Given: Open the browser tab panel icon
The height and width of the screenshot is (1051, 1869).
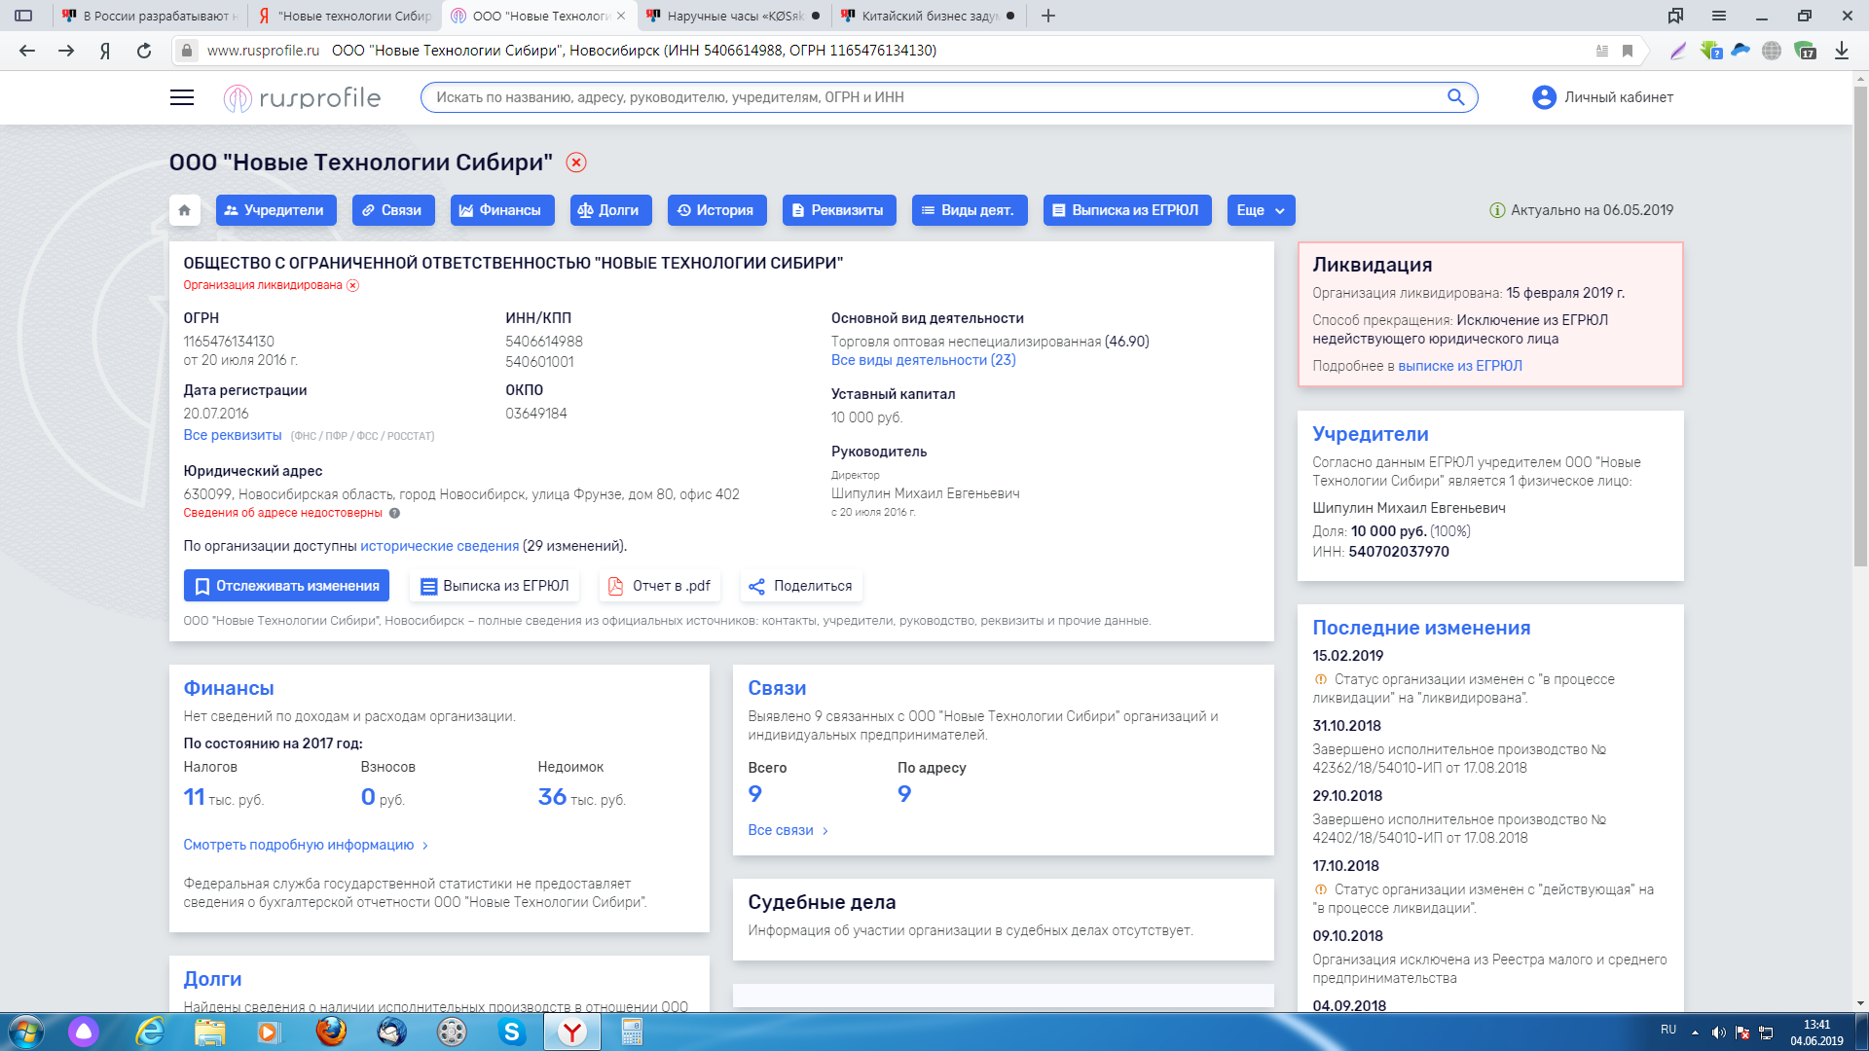Looking at the screenshot, I should click(23, 16).
